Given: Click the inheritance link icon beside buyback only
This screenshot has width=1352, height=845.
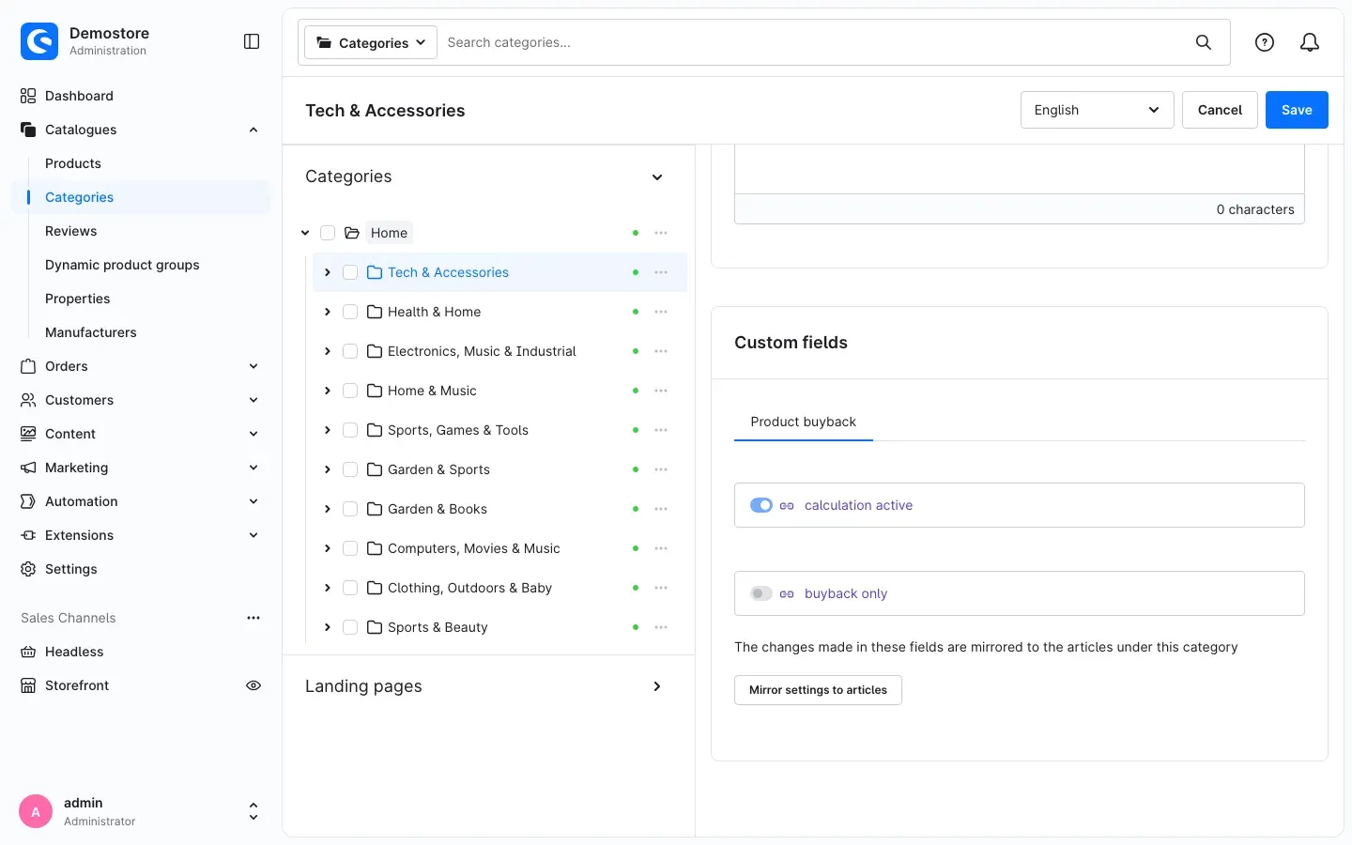Looking at the screenshot, I should (787, 593).
